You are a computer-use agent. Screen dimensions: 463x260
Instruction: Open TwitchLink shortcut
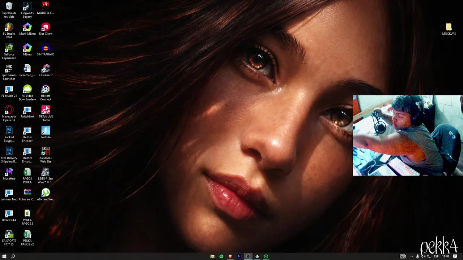(x=27, y=112)
